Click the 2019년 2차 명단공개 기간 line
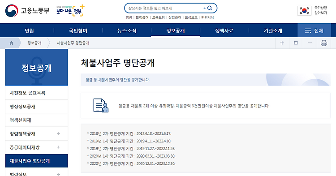This screenshot has width=336, height=176. (131, 149)
